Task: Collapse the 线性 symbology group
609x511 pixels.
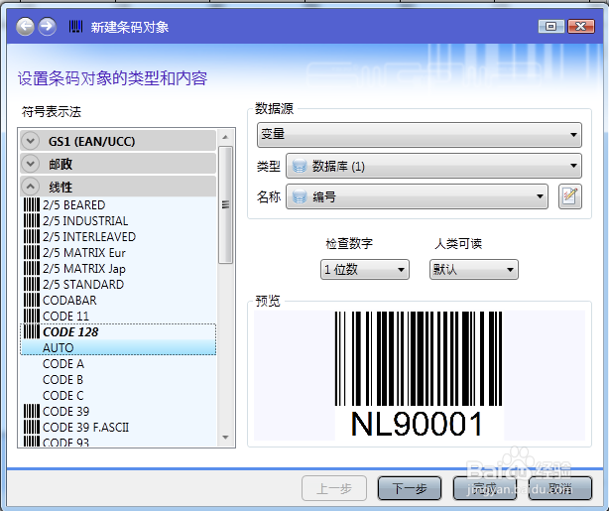Action: point(31,187)
